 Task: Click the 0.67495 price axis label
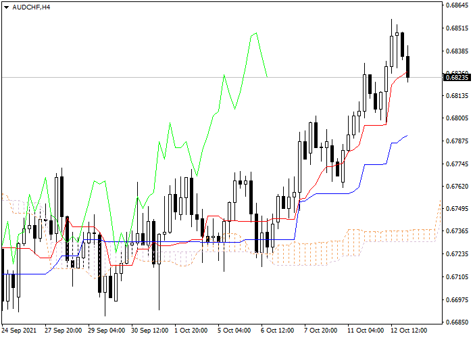click(x=457, y=208)
